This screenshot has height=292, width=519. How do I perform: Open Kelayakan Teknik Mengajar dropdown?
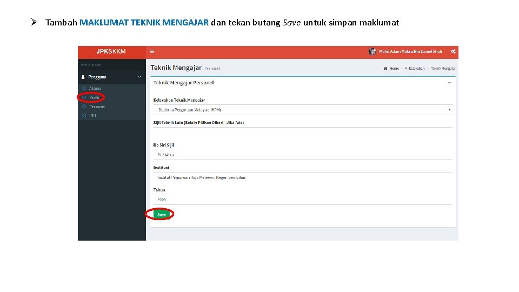coord(303,110)
